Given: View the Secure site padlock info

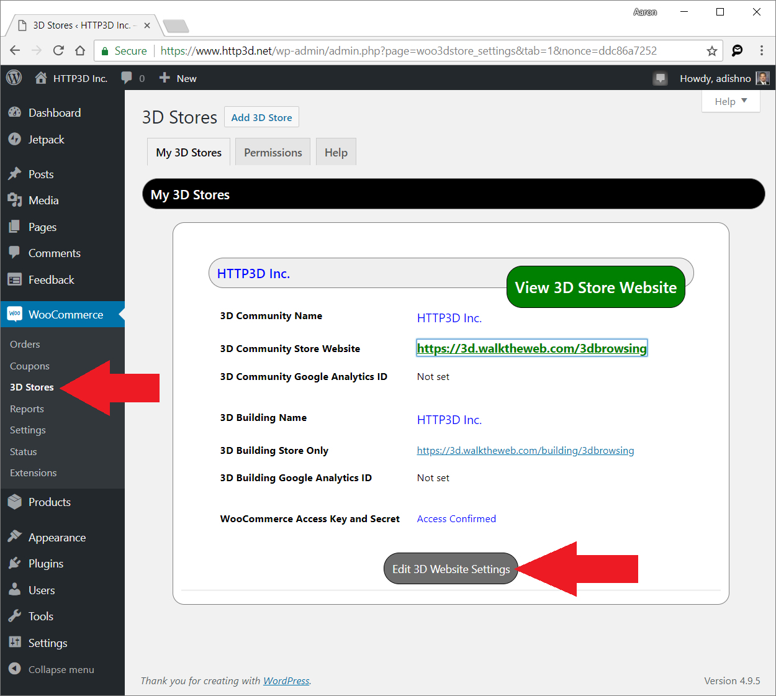Looking at the screenshot, I should tap(124, 51).
